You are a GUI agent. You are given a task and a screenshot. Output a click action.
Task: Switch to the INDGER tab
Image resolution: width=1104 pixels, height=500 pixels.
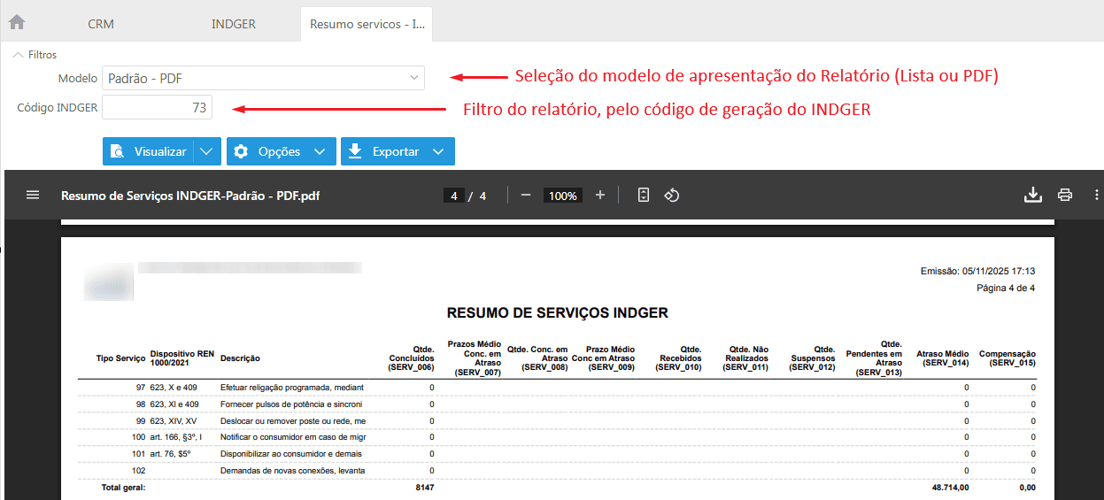(x=234, y=24)
